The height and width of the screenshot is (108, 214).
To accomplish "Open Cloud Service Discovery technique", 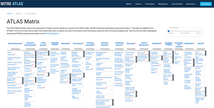I will [x=130, y=53].
